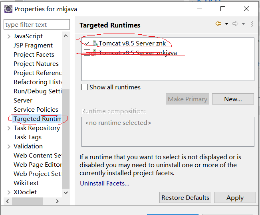The width and height of the screenshot is (260, 215).
Task: Open the Web Page Editor page
Action: coord(38,165)
